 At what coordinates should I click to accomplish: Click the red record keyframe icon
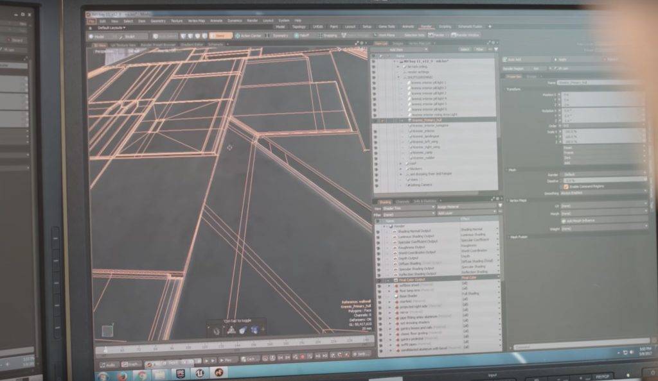click(x=302, y=357)
